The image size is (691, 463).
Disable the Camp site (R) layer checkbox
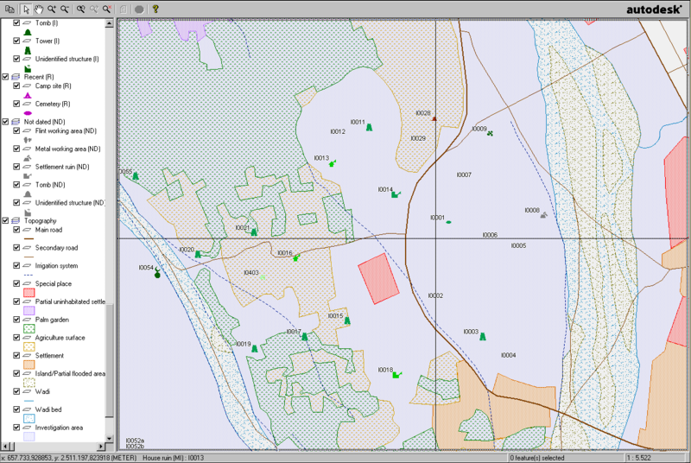[16, 86]
